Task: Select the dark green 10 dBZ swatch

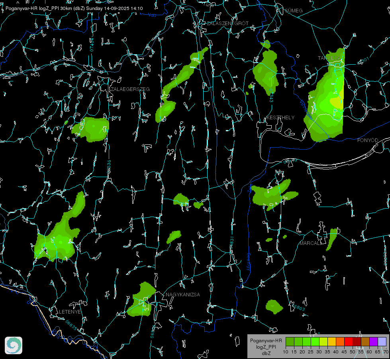Action: tap(290, 341)
